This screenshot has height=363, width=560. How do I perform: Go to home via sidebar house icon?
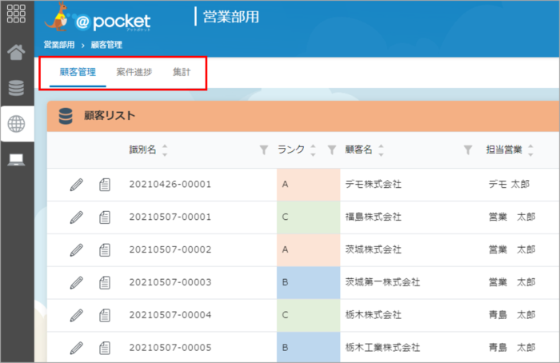pyautogui.click(x=16, y=52)
